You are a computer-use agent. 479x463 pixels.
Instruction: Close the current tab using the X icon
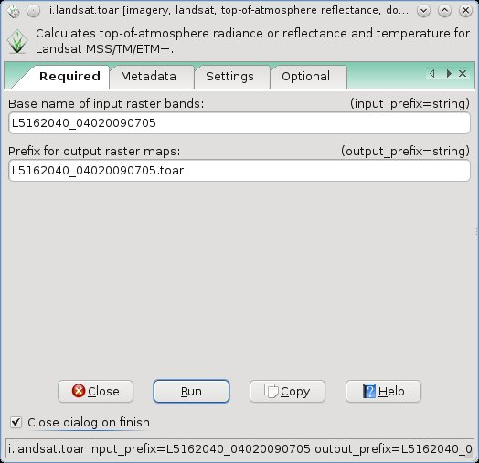pyautogui.click(x=463, y=74)
